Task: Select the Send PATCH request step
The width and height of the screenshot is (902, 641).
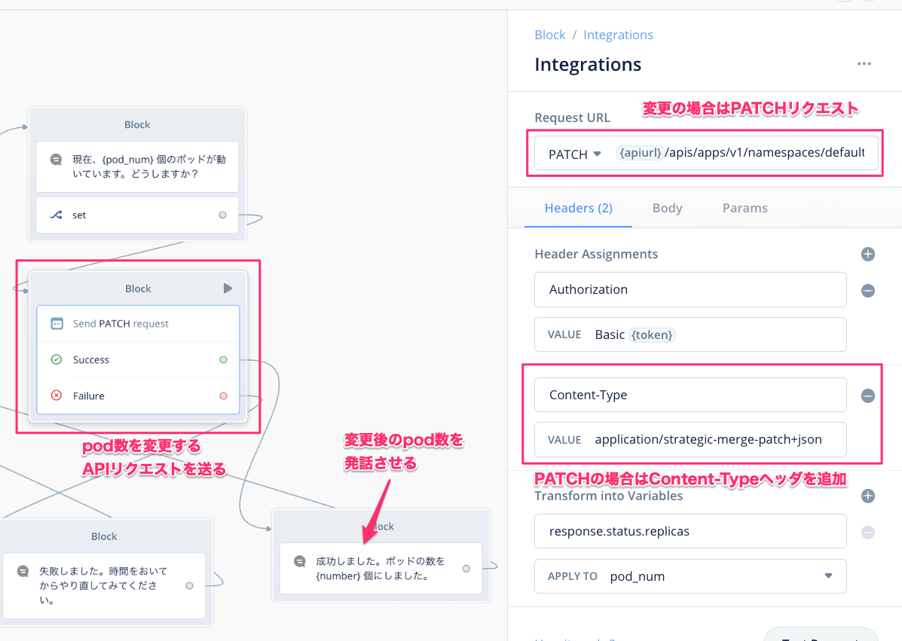Action: click(x=138, y=324)
